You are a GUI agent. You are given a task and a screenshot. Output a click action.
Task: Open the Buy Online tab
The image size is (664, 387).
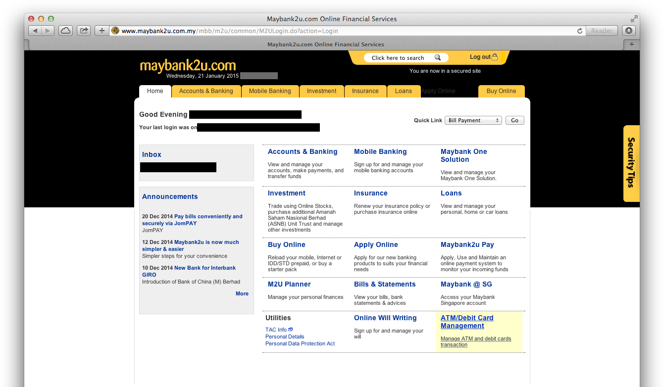(x=502, y=91)
